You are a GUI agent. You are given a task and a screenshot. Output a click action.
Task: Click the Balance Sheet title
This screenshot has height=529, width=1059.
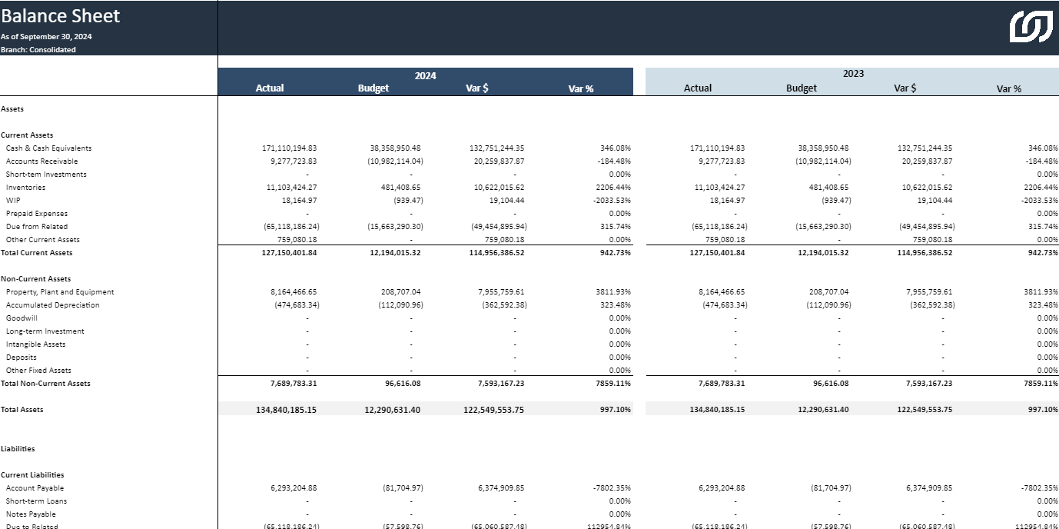pyautogui.click(x=61, y=15)
